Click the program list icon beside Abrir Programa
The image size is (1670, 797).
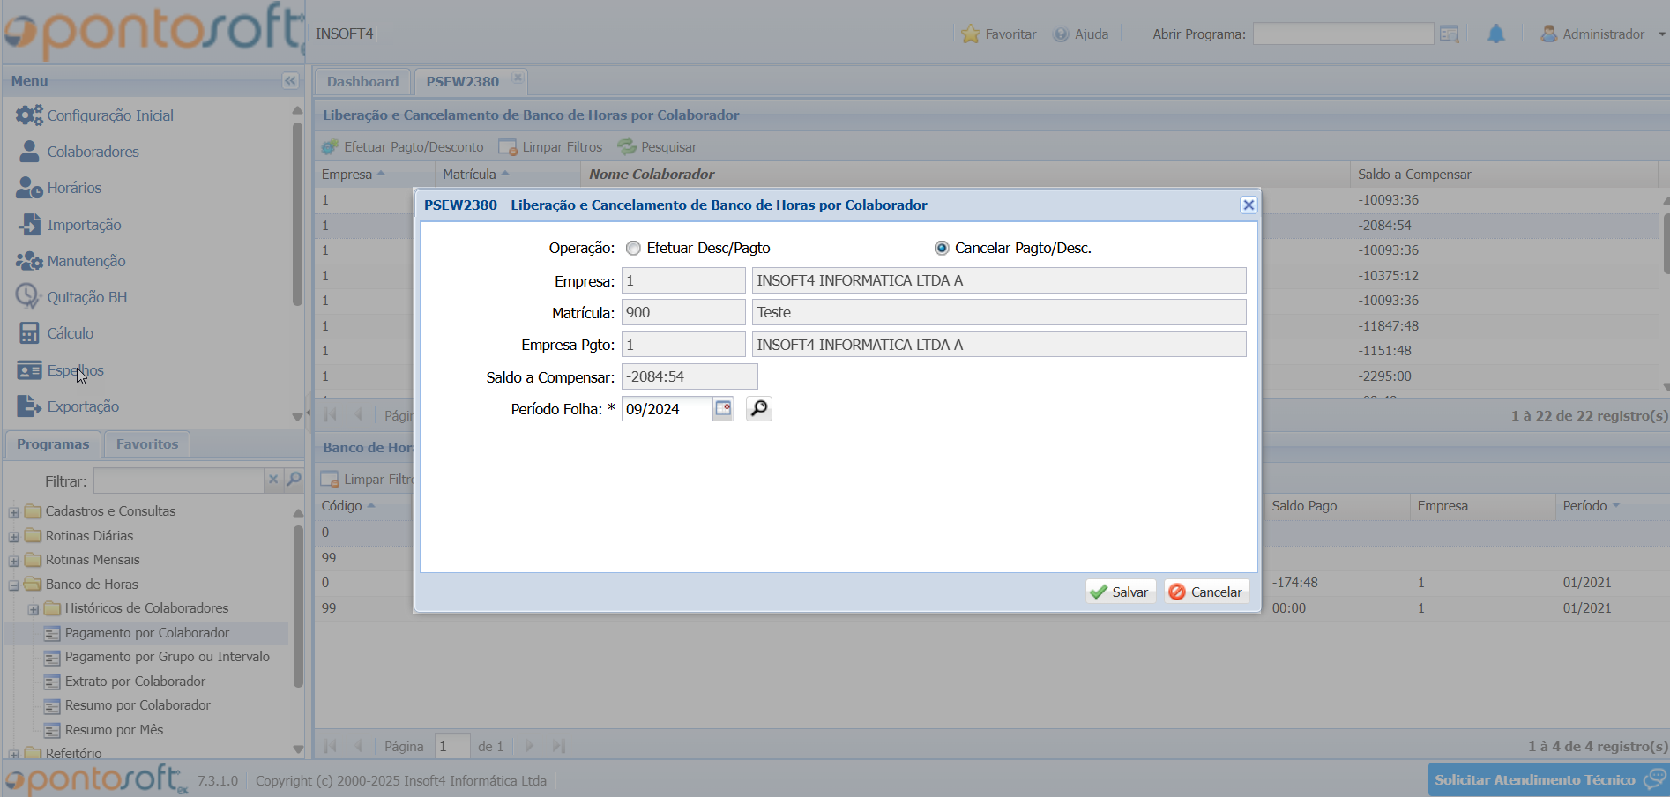[1449, 34]
